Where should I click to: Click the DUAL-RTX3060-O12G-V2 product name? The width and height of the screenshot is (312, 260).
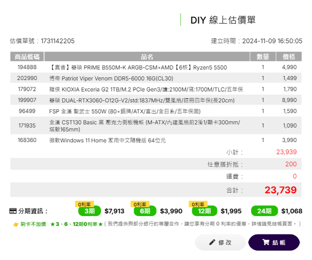(x=142, y=100)
